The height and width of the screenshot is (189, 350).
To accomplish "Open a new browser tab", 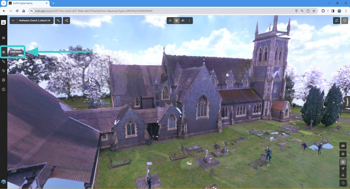I will [53, 3].
